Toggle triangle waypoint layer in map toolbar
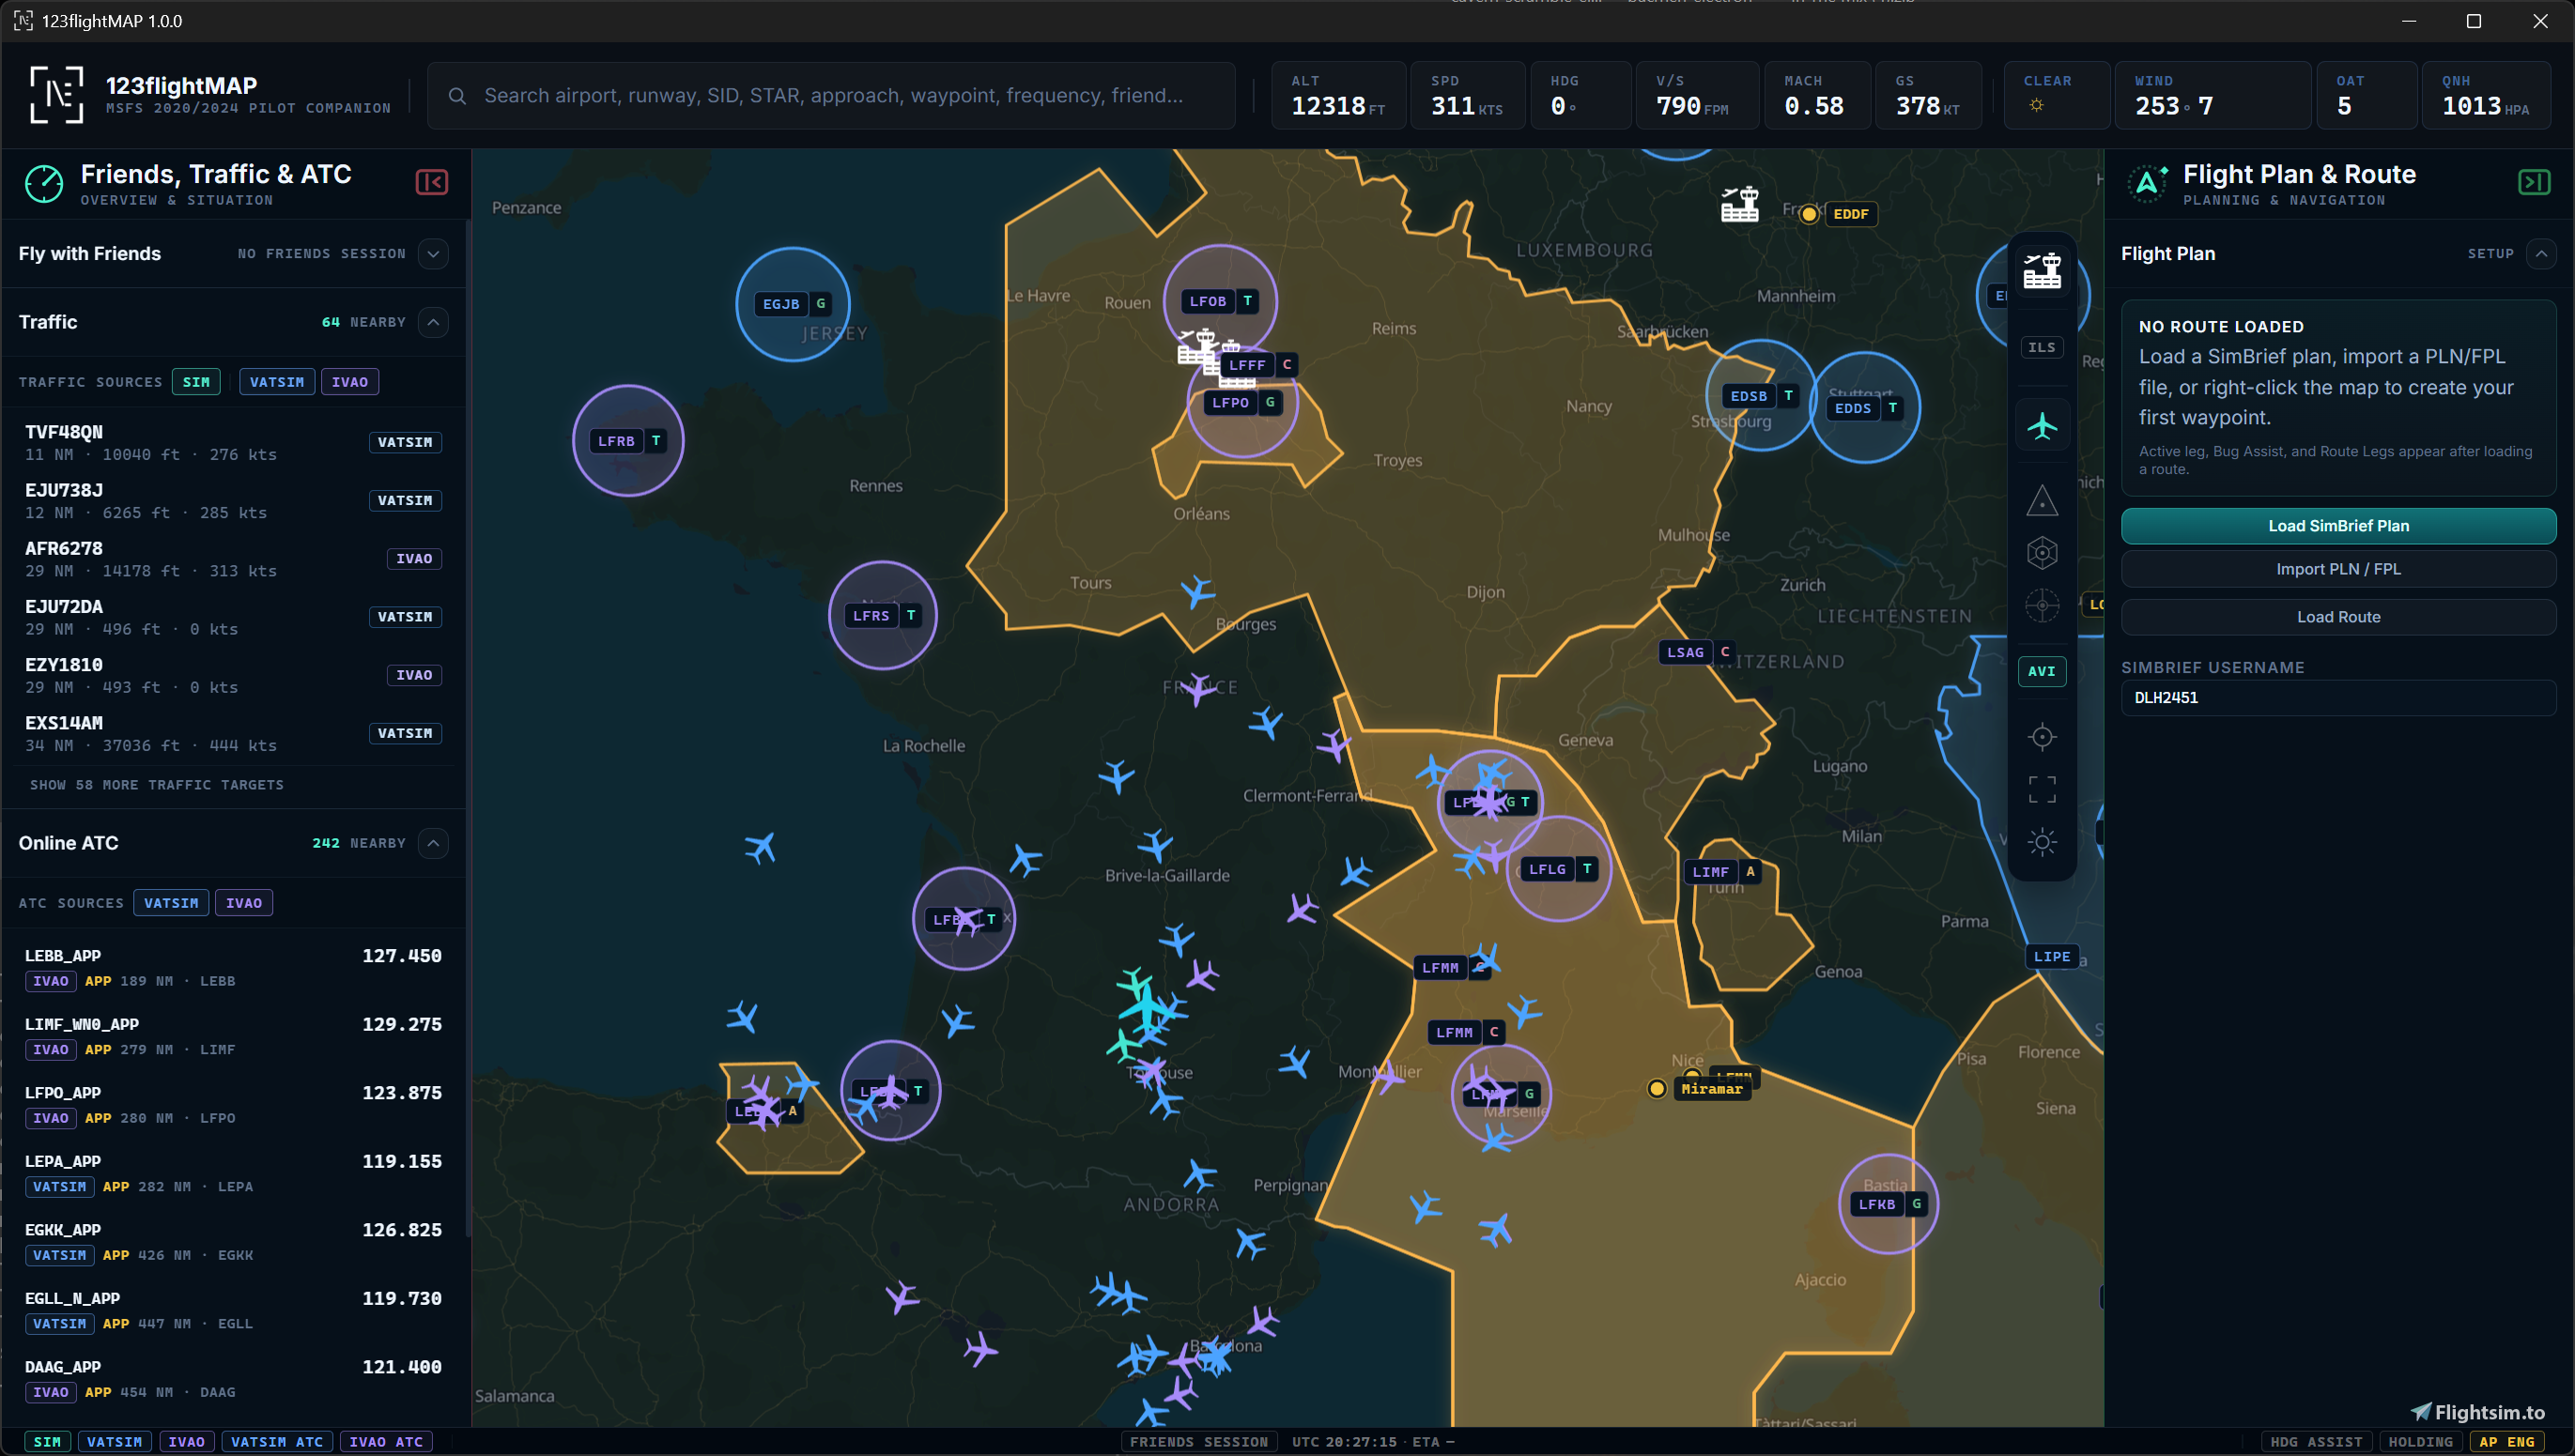The height and width of the screenshot is (1456, 2575). pos(2042,500)
